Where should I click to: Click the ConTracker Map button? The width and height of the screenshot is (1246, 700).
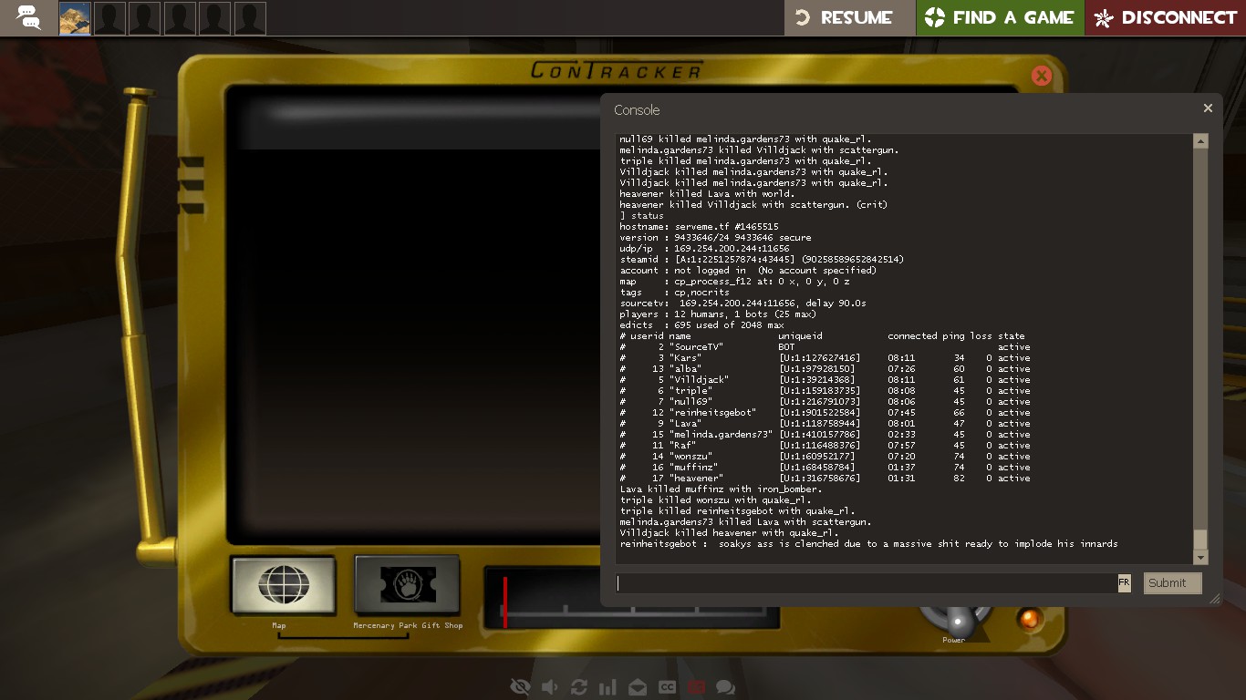tap(283, 585)
